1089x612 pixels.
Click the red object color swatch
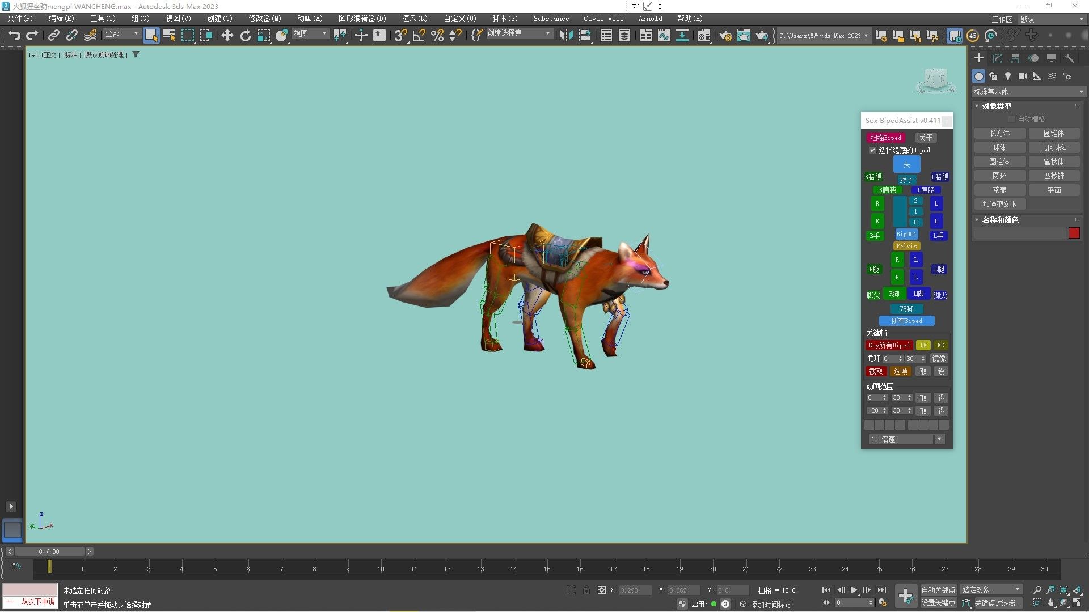coord(1074,233)
